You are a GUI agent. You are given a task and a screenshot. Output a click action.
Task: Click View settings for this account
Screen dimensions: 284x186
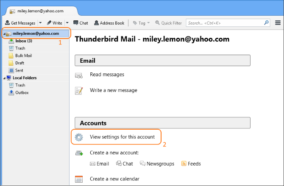[x=122, y=137]
